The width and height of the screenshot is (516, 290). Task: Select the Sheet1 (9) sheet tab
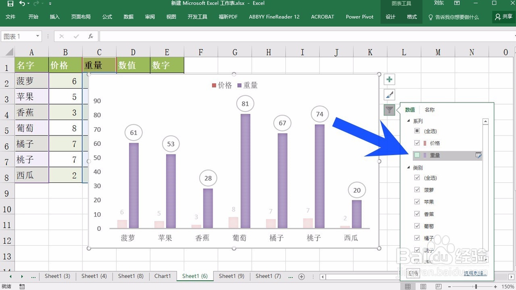pos(232,276)
